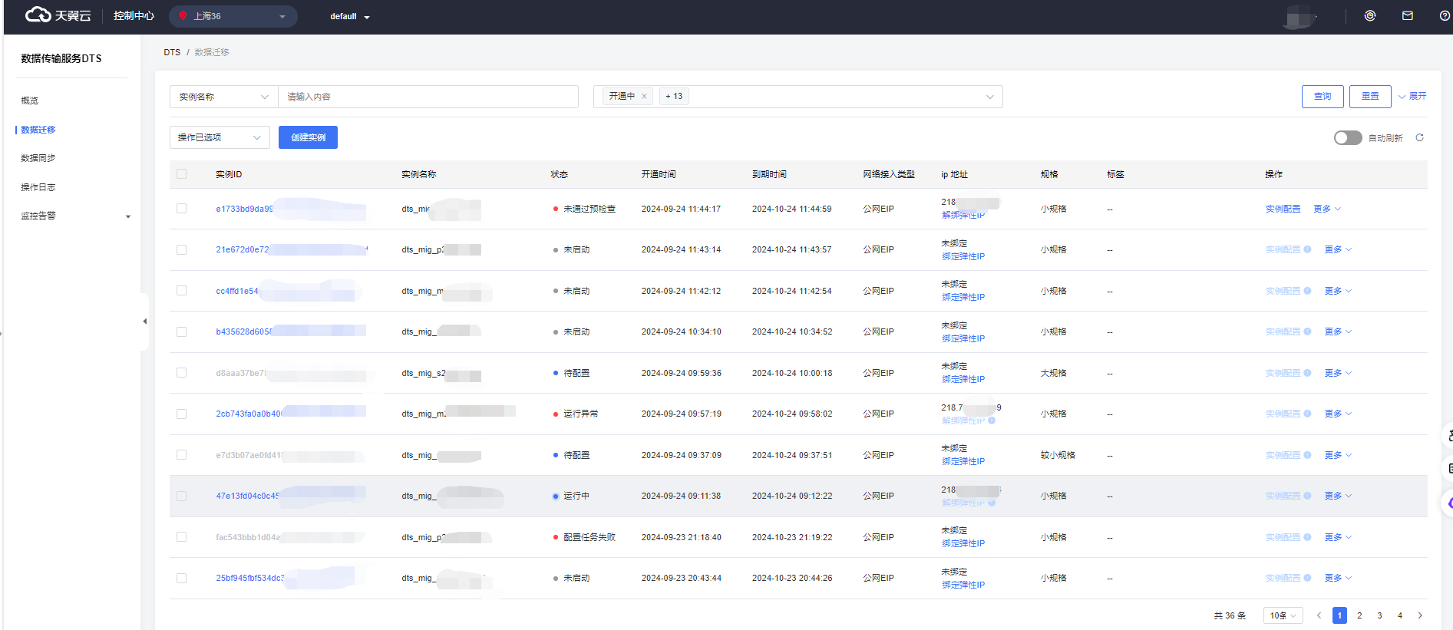This screenshot has width=1453, height=630.
Task: Click 绑定弹性IP in 配置任务失败 row
Action: pos(963,543)
